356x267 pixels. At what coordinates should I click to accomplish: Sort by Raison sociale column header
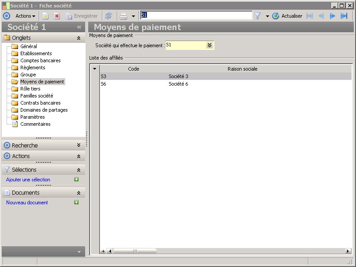click(243, 69)
